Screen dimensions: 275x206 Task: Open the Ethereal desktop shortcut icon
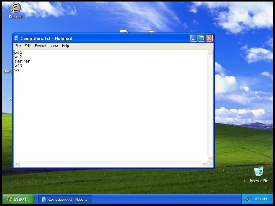16,8
